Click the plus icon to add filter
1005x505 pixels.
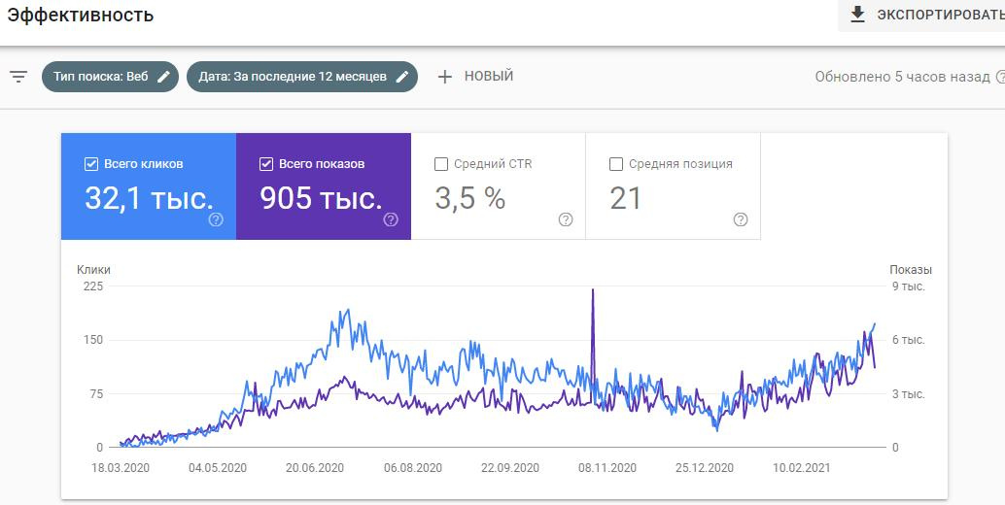[x=445, y=77]
